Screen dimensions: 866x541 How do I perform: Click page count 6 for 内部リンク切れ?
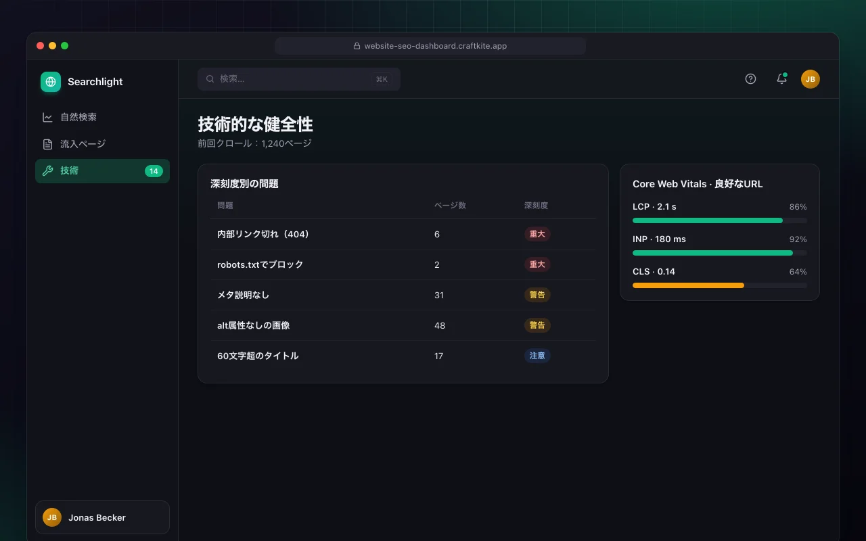coord(437,235)
